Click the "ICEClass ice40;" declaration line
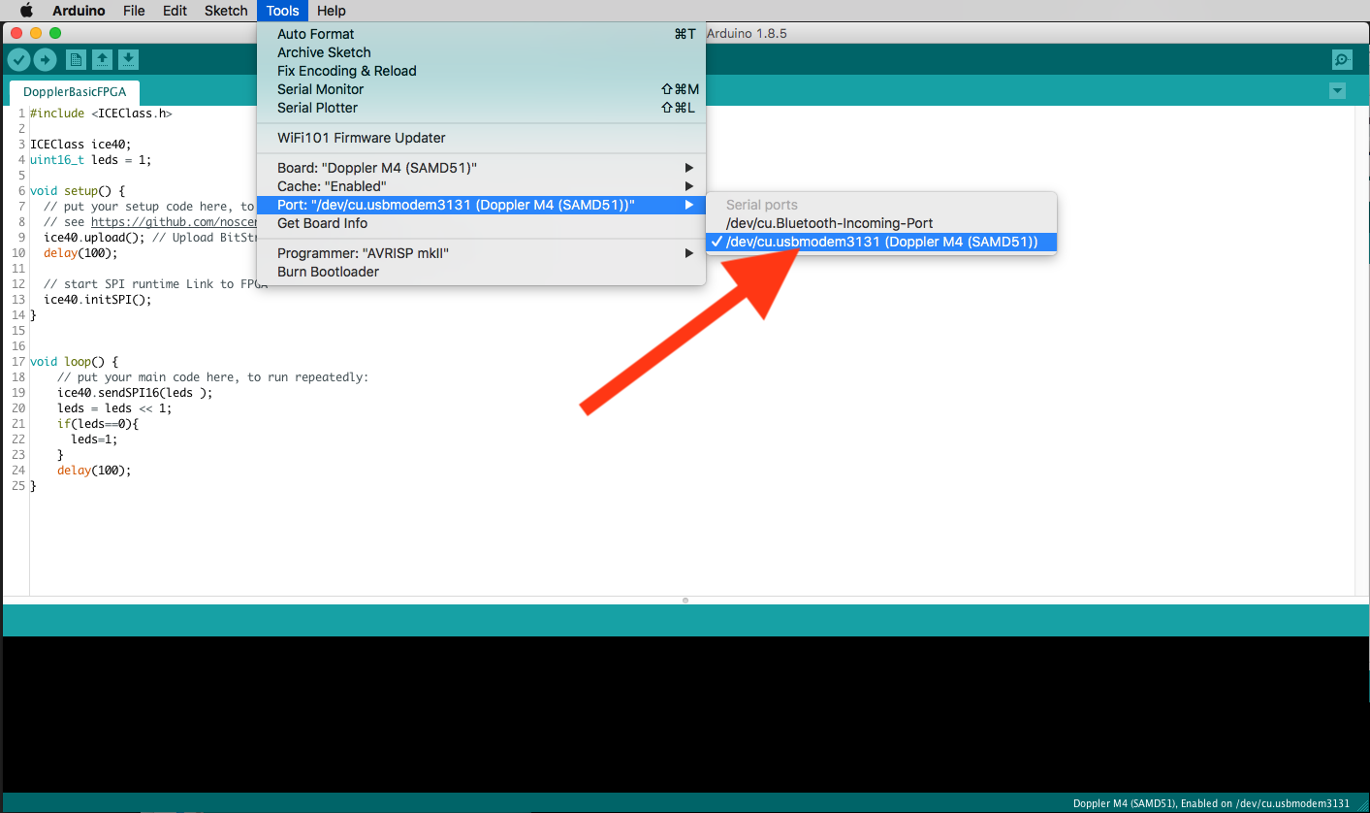Image resolution: width=1370 pixels, height=813 pixels. 80,145
